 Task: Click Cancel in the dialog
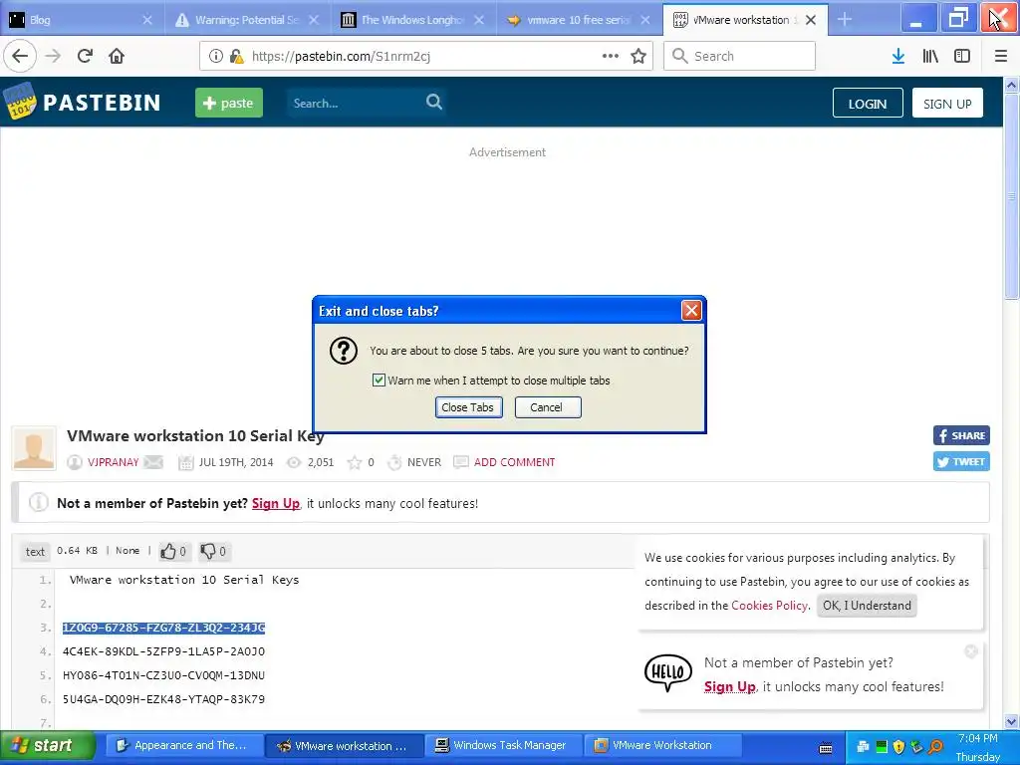[x=548, y=407]
